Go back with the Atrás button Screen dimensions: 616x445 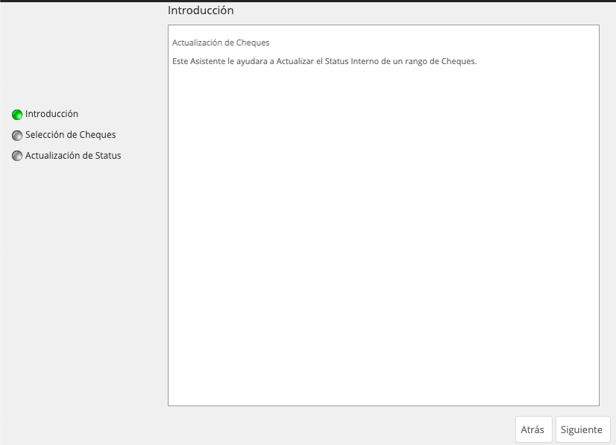(x=534, y=429)
